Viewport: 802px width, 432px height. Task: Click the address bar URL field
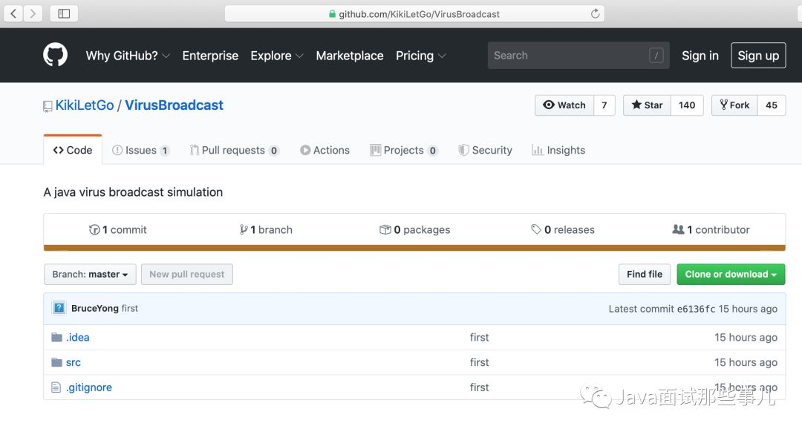414,14
